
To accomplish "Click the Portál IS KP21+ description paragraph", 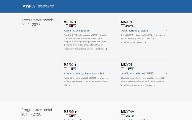I will click(86, 42).
